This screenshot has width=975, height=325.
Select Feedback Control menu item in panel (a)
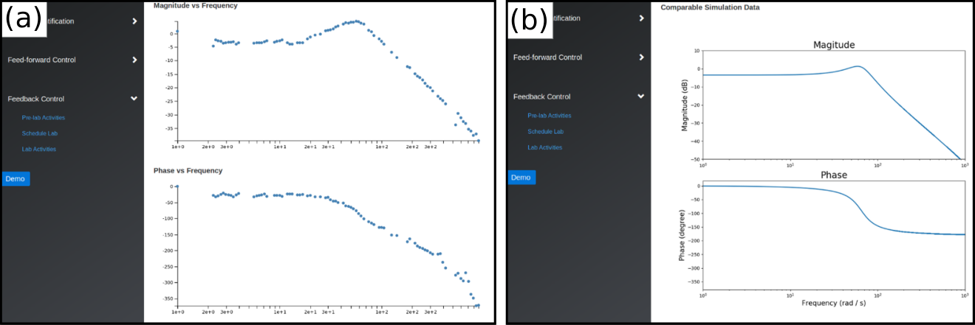tap(36, 99)
